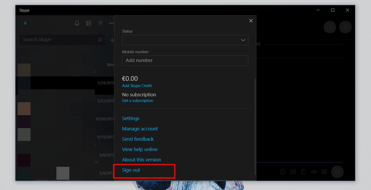Click the Get a subscription link
Viewport: 371px width, 190px height.
click(138, 101)
